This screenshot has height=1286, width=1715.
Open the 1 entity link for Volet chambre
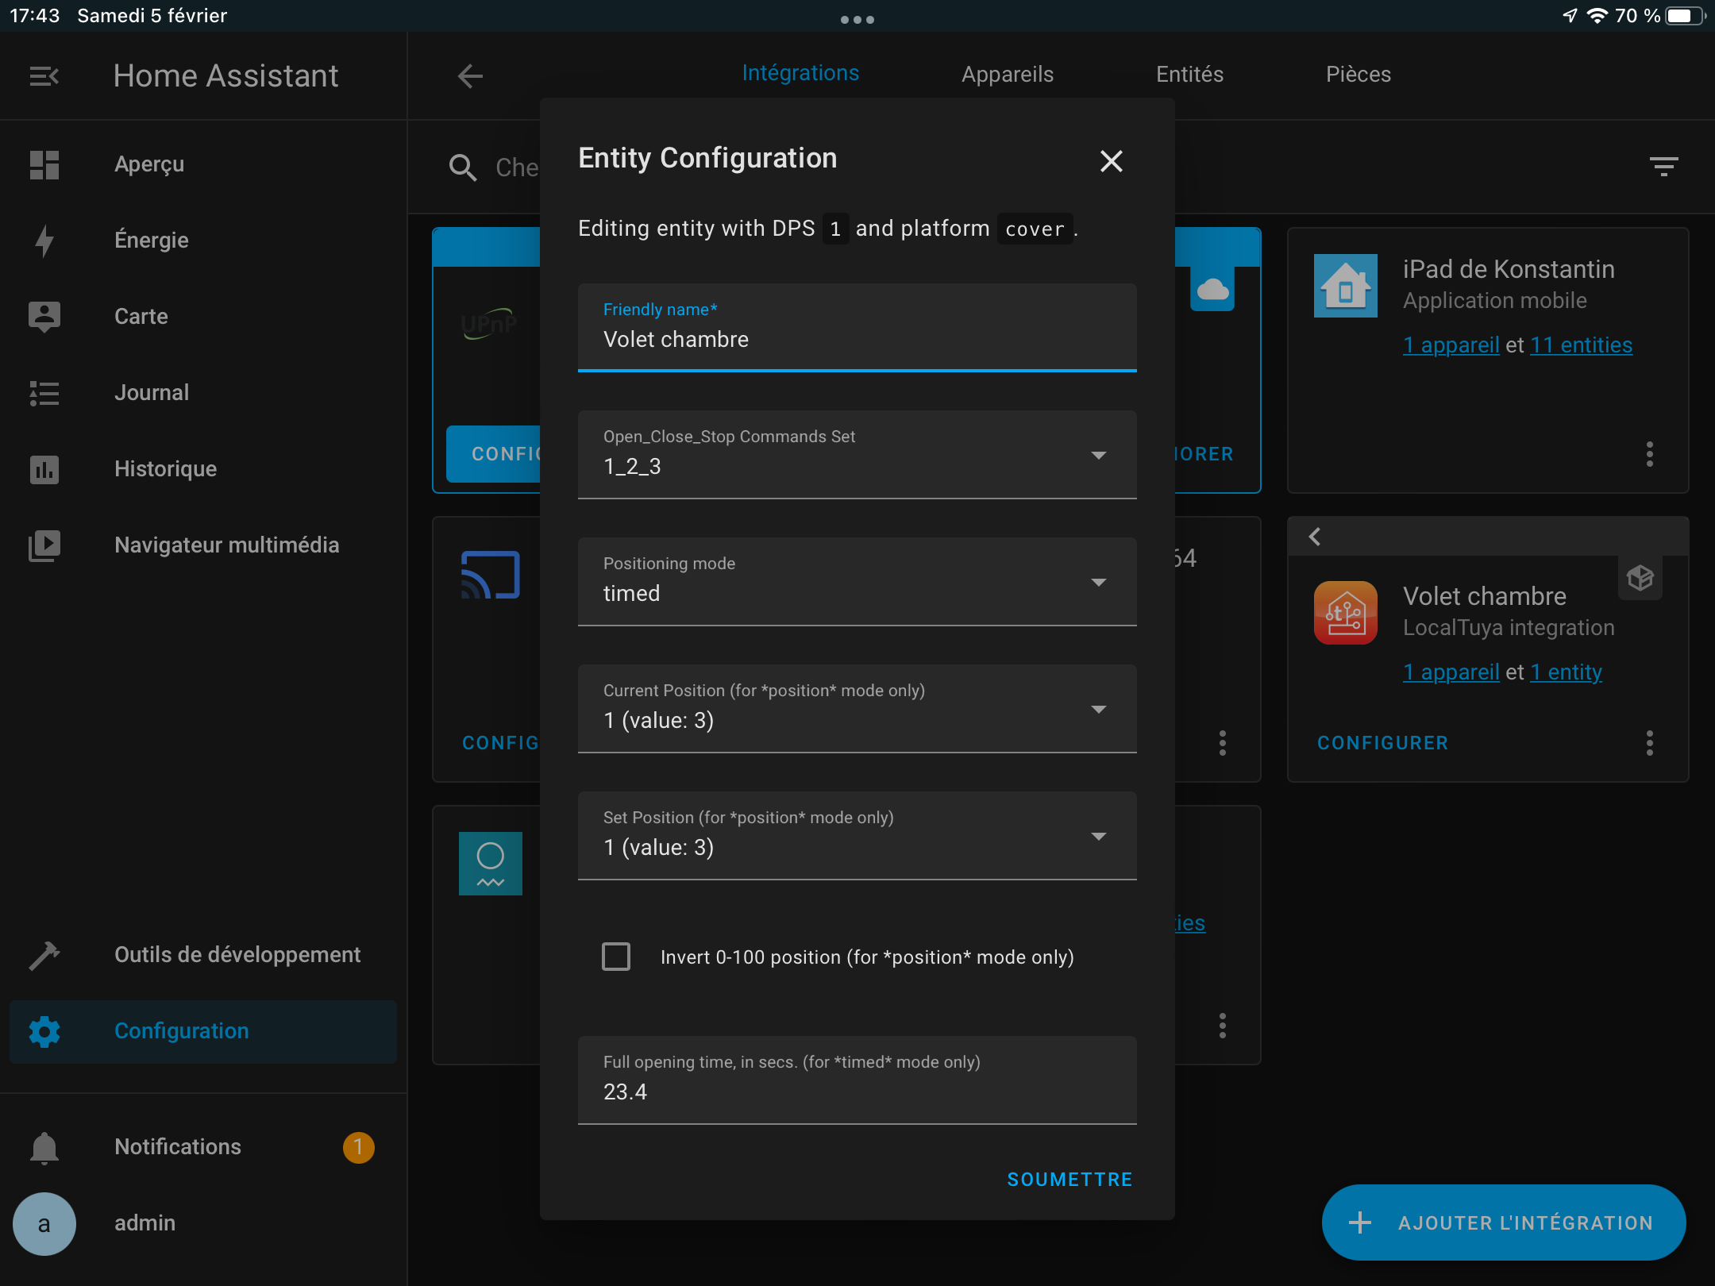1566,672
